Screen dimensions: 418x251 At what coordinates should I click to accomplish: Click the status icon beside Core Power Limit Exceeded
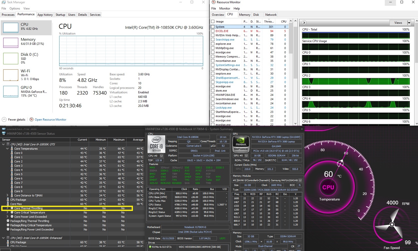pos(12,217)
